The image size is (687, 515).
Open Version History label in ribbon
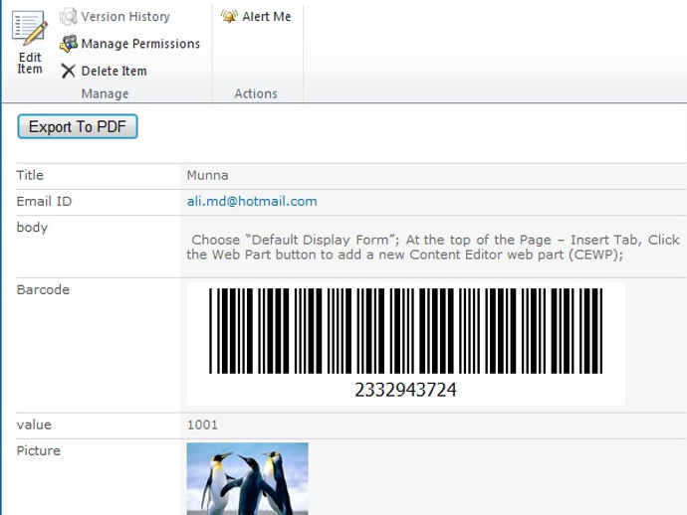125,17
